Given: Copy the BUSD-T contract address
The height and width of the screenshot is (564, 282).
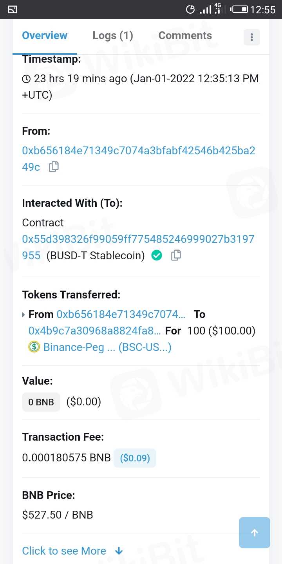Looking at the screenshot, I should point(176,255).
